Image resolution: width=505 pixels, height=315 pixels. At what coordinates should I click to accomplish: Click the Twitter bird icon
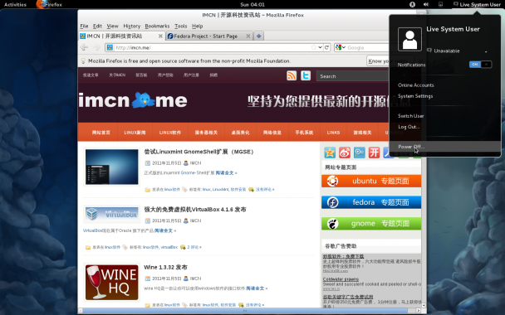[306, 75]
